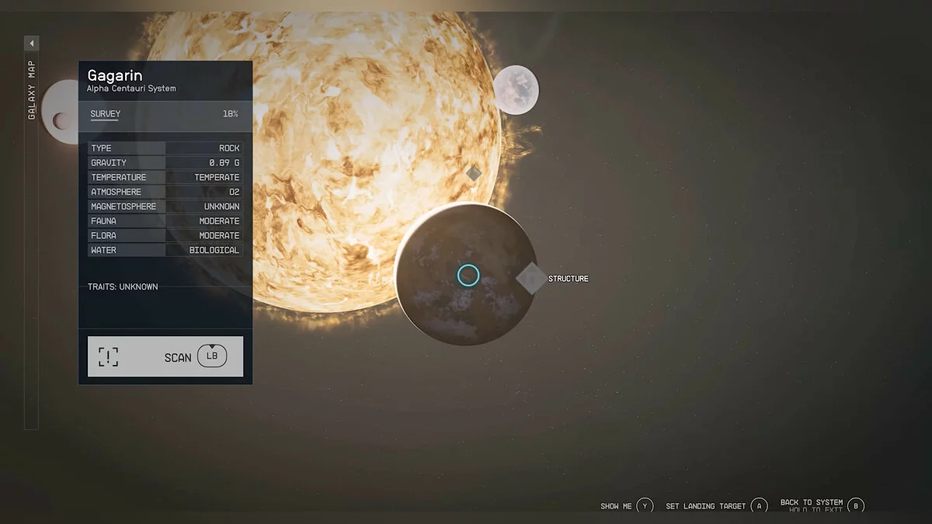Viewport: 932px width, 524px height.
Task: Select the cyan landing circle on Gagarin
Action: tap(468, 275)
